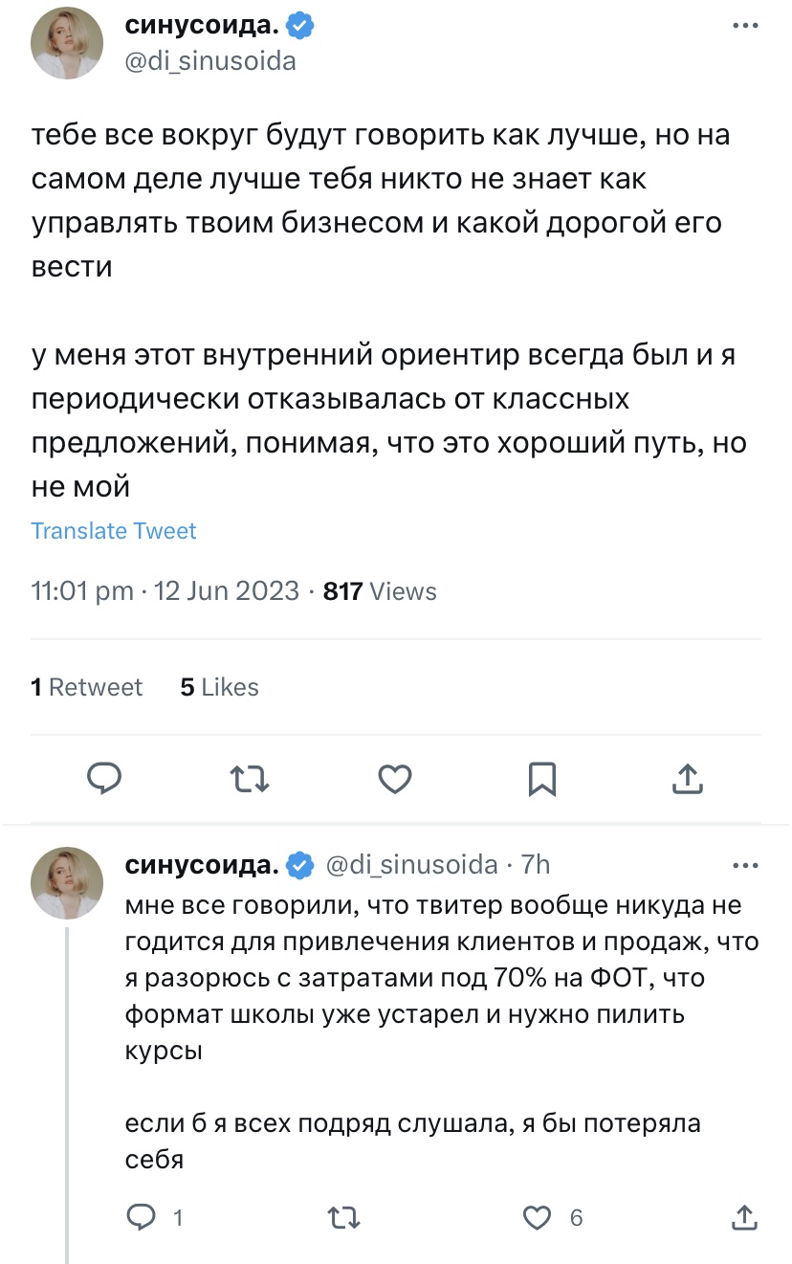The image size is (792, 1264).
Task: Like the reply tweet with 6 likes
Action: coord(539,1217)
